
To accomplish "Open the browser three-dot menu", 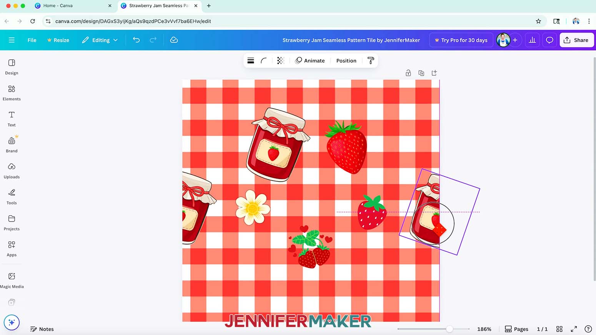I will [x=589, y=21].
